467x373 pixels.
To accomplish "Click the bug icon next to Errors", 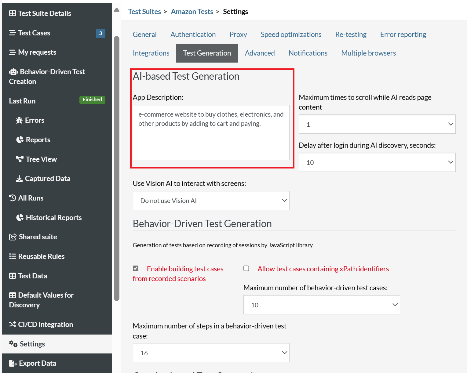I will tap(19, 120).
